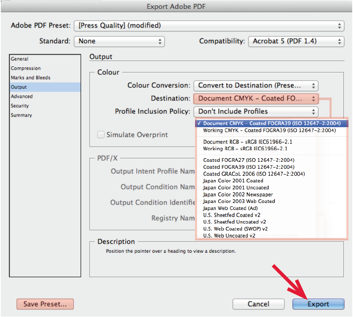The width and height of the screenshot is (353, 317).
Task: Select Japan Color 2001 Uncoated
Action: pyautogui.click(x=272, y=188)
